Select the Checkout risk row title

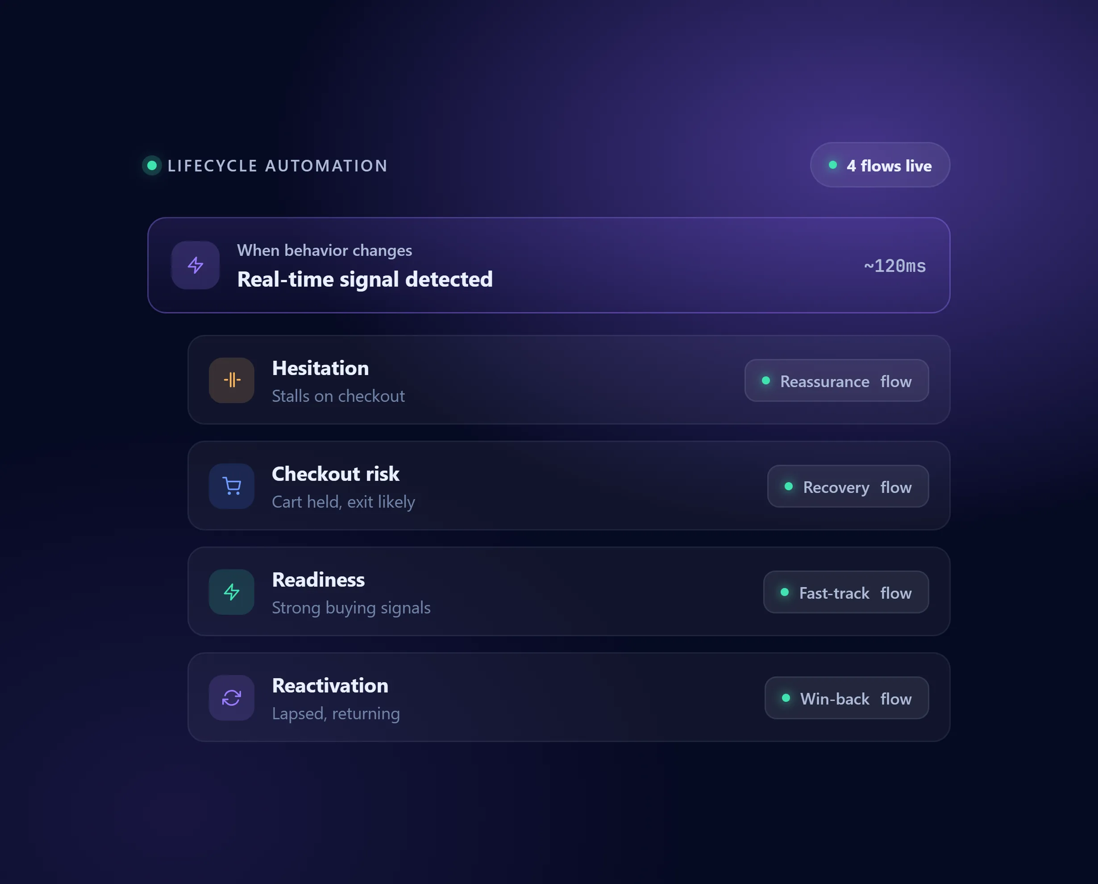[336, 474]
